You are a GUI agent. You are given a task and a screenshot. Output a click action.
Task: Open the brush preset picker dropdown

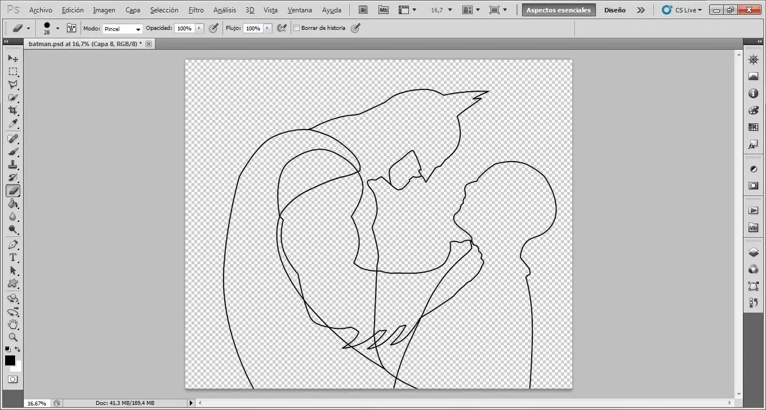pyautogui.click(x=57, y=28)
